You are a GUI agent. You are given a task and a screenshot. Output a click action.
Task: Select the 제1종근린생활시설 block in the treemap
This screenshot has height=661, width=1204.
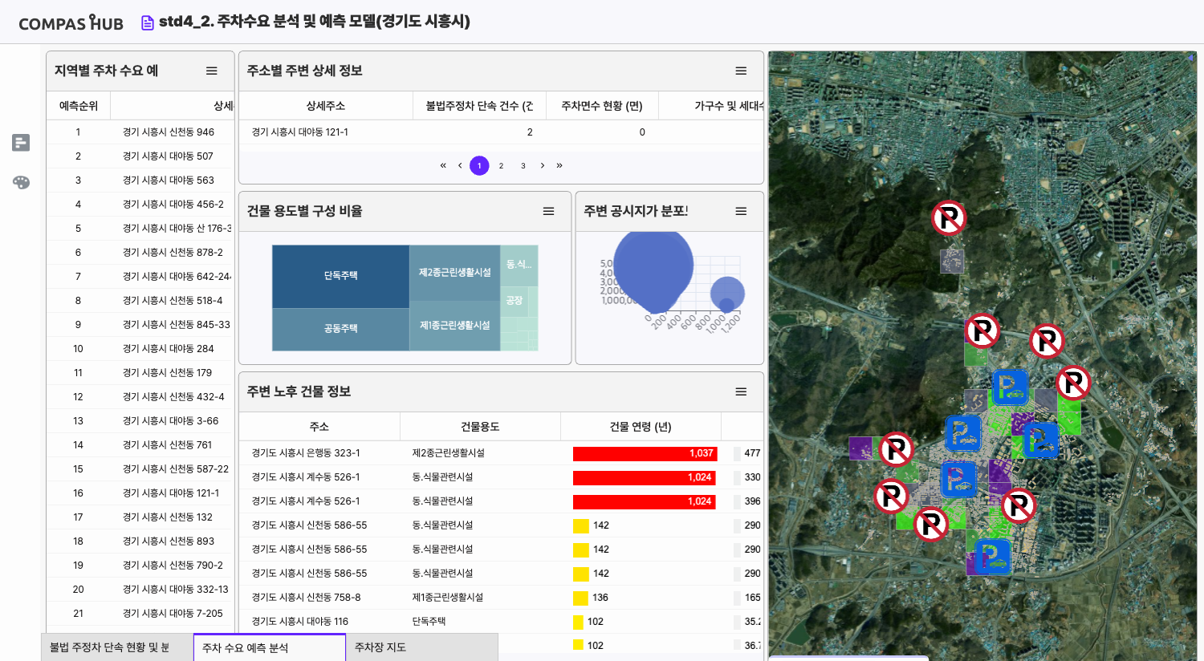point(455,326)
